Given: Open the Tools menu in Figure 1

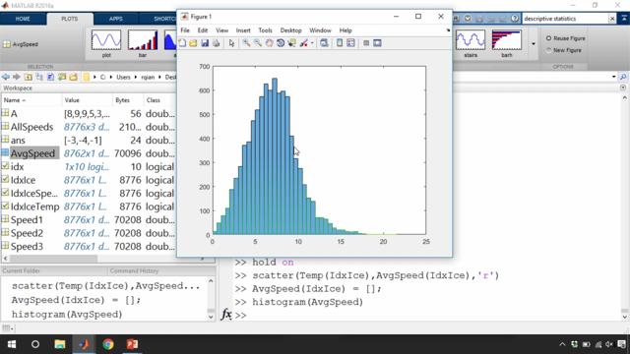Looking at the screenshot, I should coord(265,30).
